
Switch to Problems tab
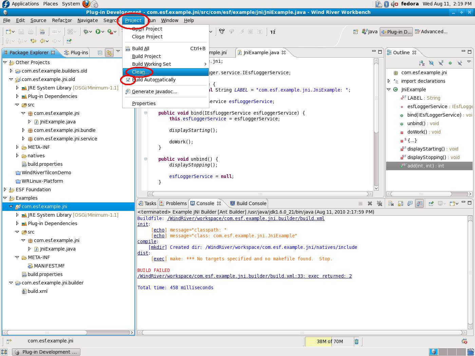173,203
